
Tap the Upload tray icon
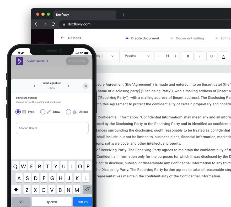[74, 112]
